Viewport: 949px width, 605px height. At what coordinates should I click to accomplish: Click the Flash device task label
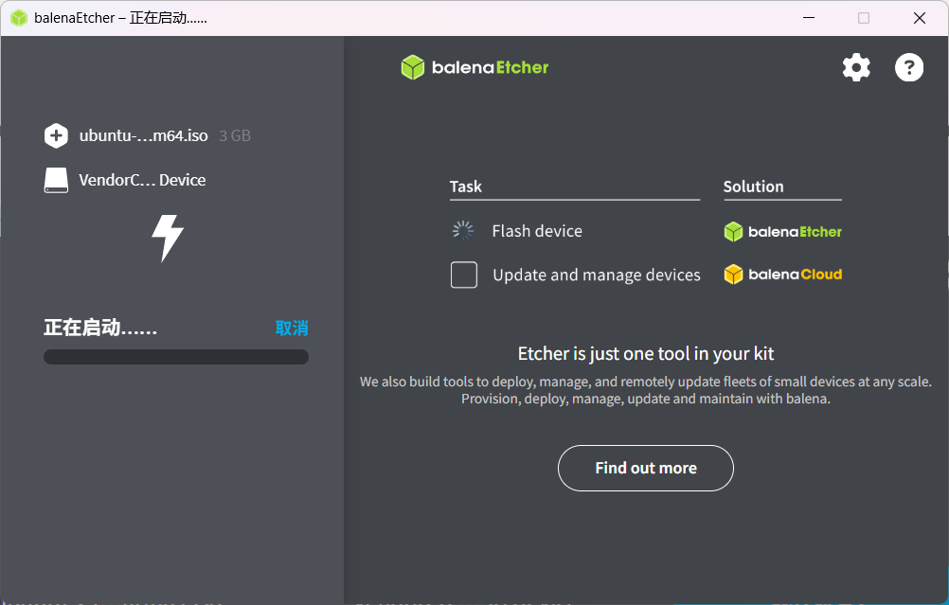click(537, 230)
